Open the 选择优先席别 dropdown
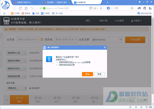This screenshot has width=154, height=109. [x=17, y=61]
